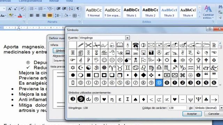This screenshot has height=125, width=223.
Task: Click the Cancelar button
Action: point(214,114)
